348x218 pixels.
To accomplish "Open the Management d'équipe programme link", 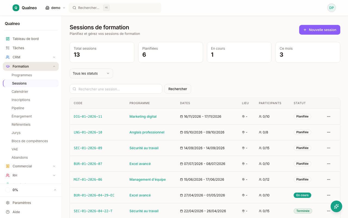I will tap(148, 180).
